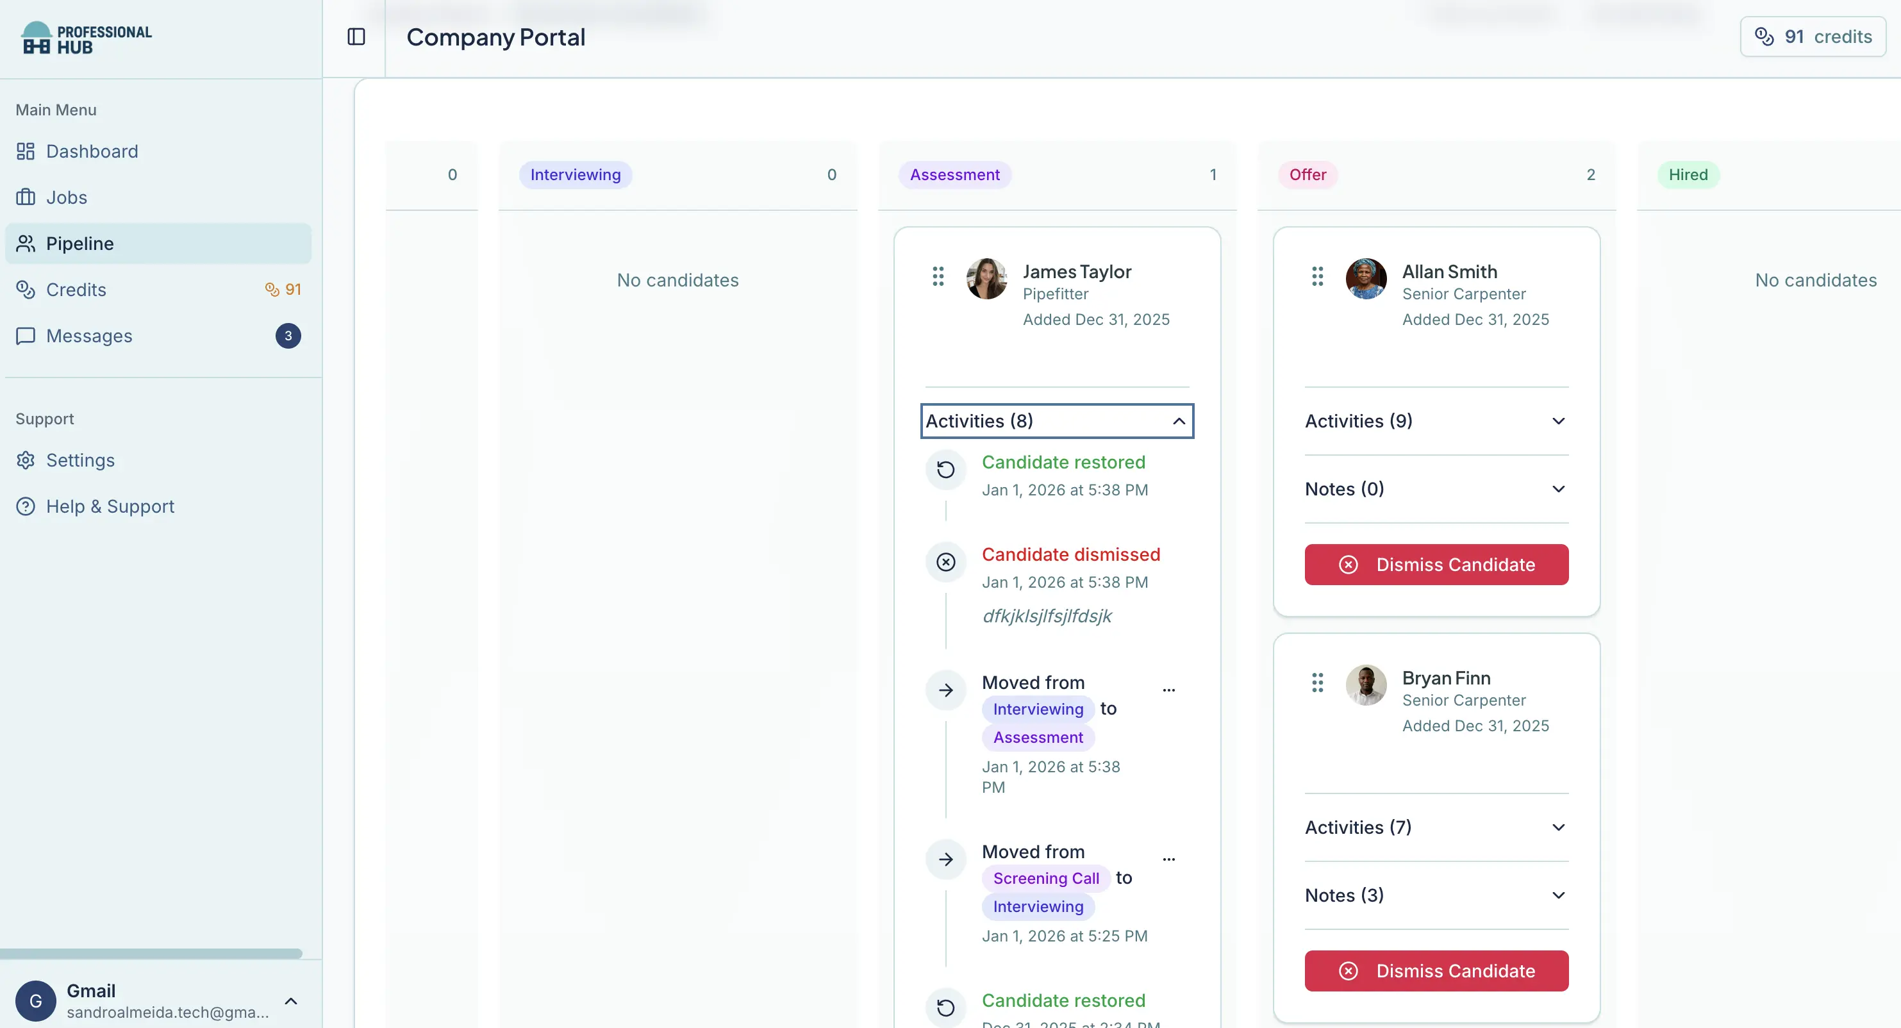The width and height of the screenshot is (1901, 1028).
Task: Click the Professional Hub logo
Action: click(87, 38)
